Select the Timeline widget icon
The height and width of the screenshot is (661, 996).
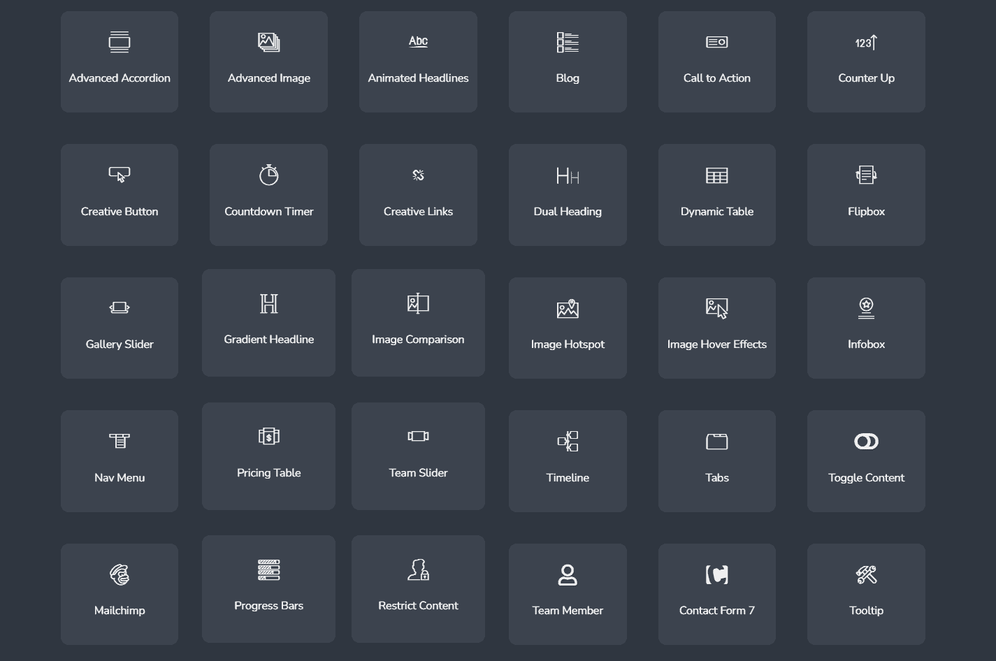[568, 442]
